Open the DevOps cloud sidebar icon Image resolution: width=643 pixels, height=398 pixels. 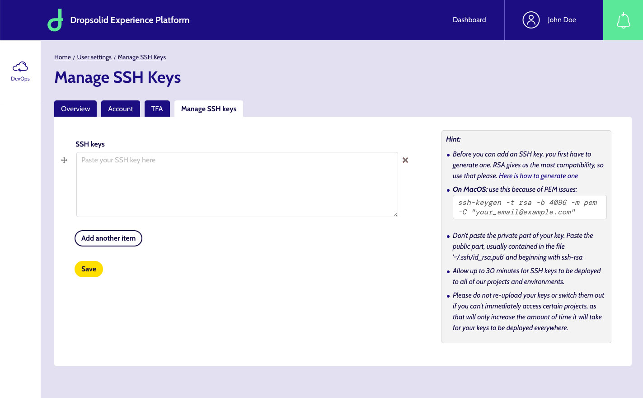20,67
